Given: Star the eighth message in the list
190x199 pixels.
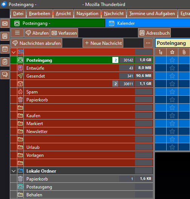Looking at the screenshot, I should pyautogui.click(x=172, y=115).
